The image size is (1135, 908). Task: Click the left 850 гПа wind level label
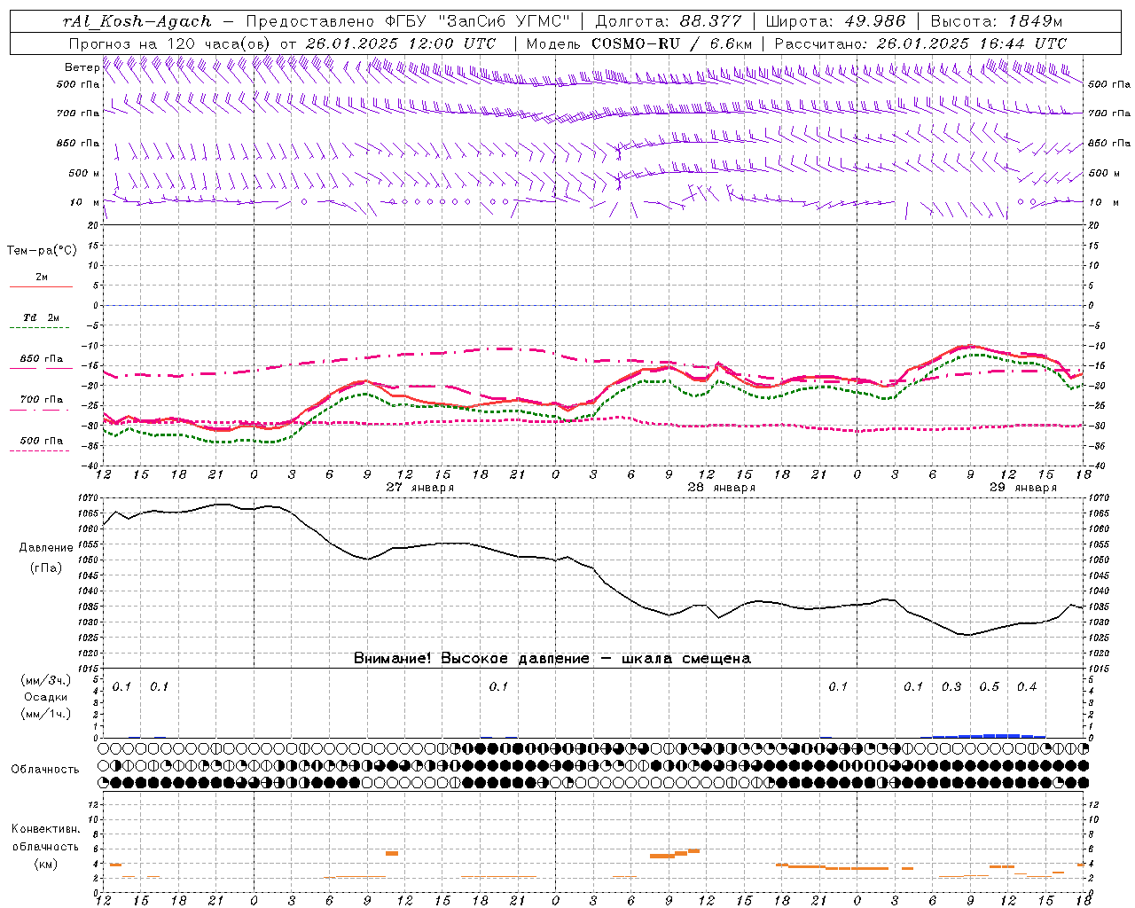click(x=78, y=143)
